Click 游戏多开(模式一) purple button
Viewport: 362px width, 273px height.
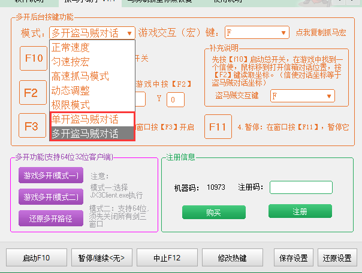[50, 176]
